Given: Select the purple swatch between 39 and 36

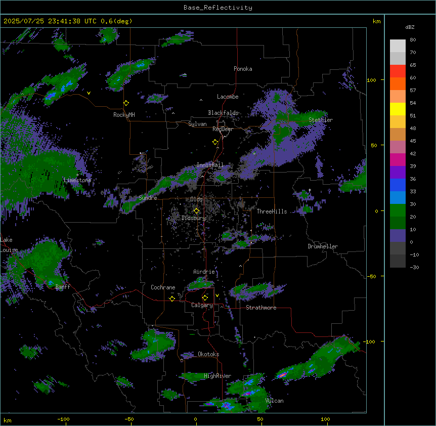Looking at the screenshot, I should (x=398, y=172).
